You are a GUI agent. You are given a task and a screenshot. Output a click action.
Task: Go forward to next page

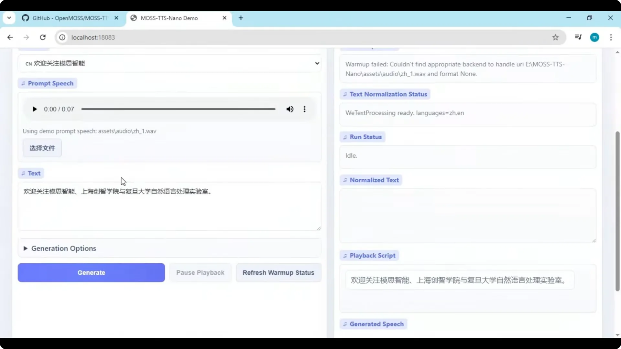pyautogui.click(x=26, y=37)
